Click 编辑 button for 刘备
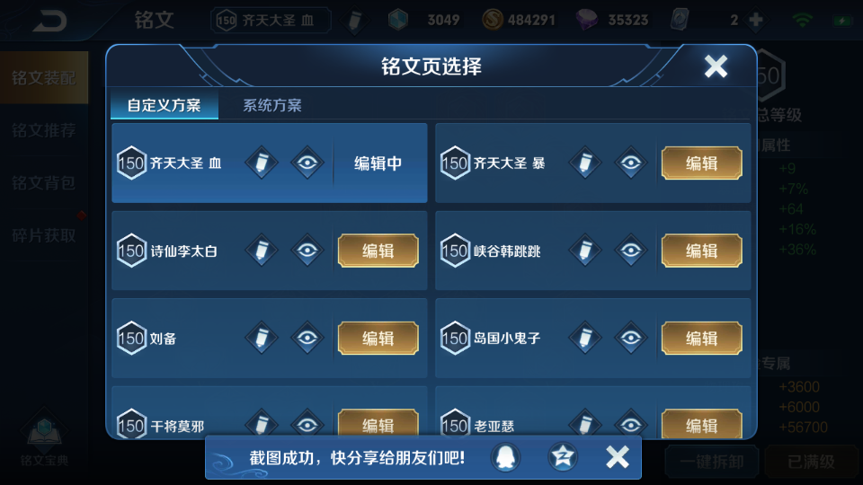The width and height of the screenshot is (863, 485). (378, 339)
